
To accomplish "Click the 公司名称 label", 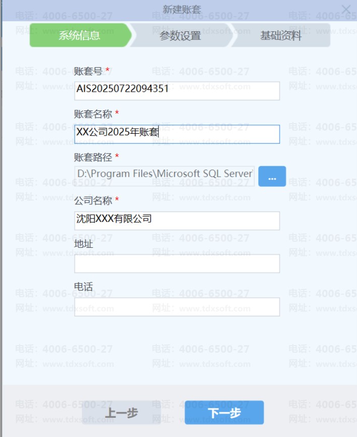I will (93, 200).
